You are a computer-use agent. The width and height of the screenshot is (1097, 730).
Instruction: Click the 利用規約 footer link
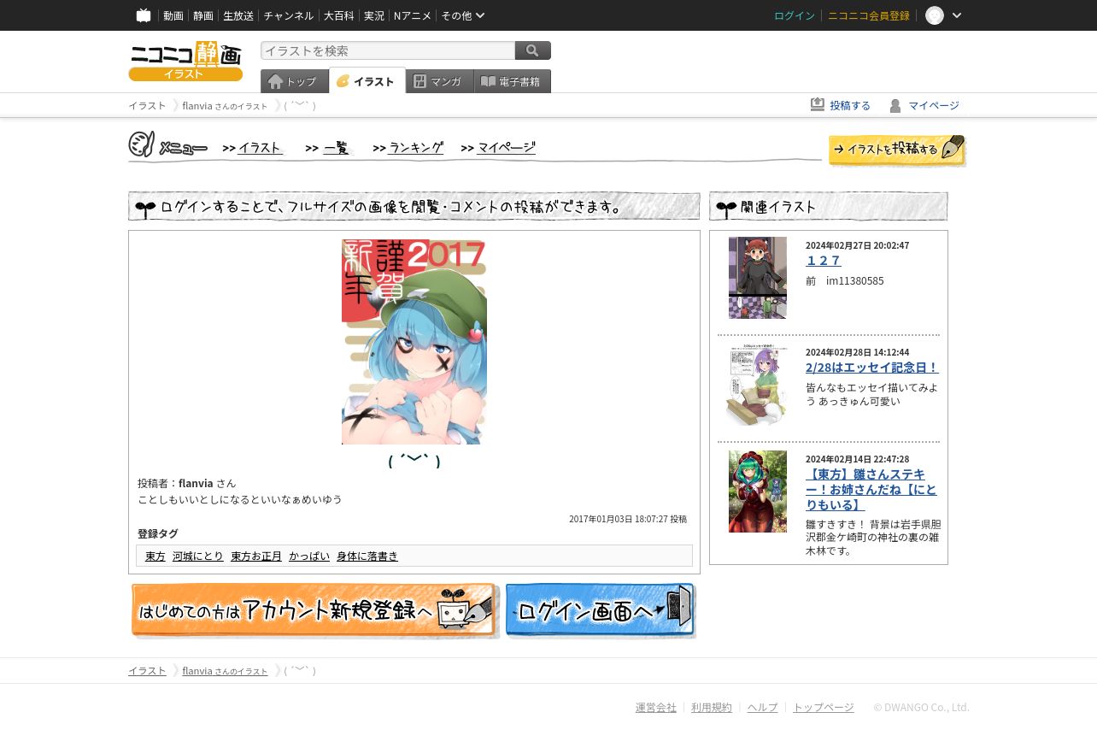[x=712, y=708]
